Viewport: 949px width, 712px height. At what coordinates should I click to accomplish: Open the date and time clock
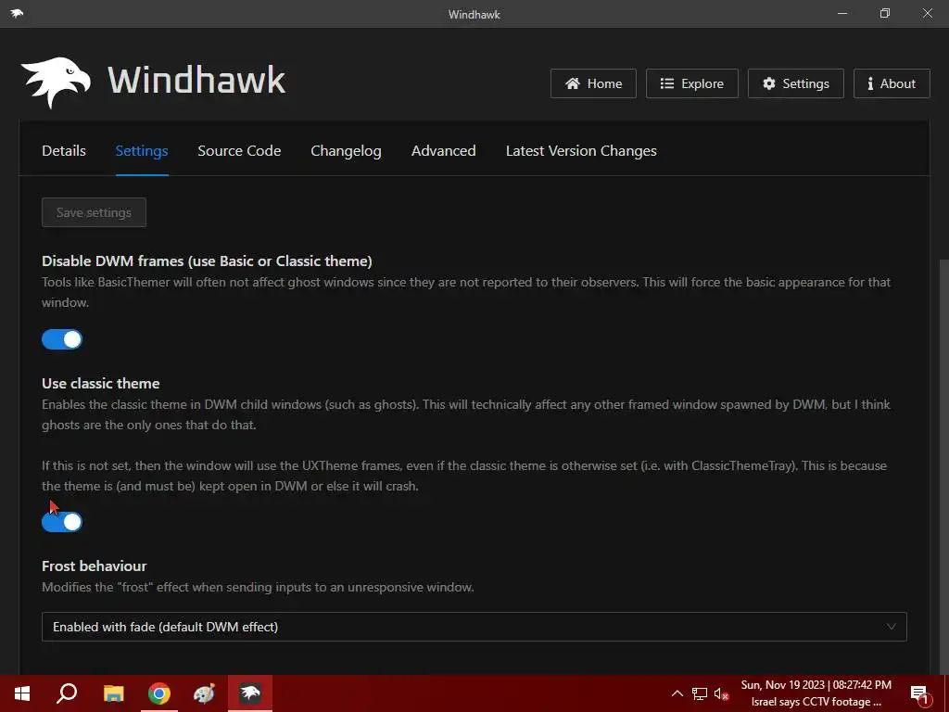(x=816, y=685)
